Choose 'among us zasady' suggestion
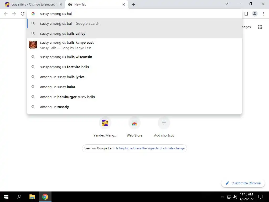Image resolution: width=269 pixels, height=202 pixels. coord(134,107)
